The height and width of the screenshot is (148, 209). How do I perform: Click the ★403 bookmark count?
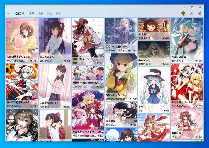click(x=101, y=136)
